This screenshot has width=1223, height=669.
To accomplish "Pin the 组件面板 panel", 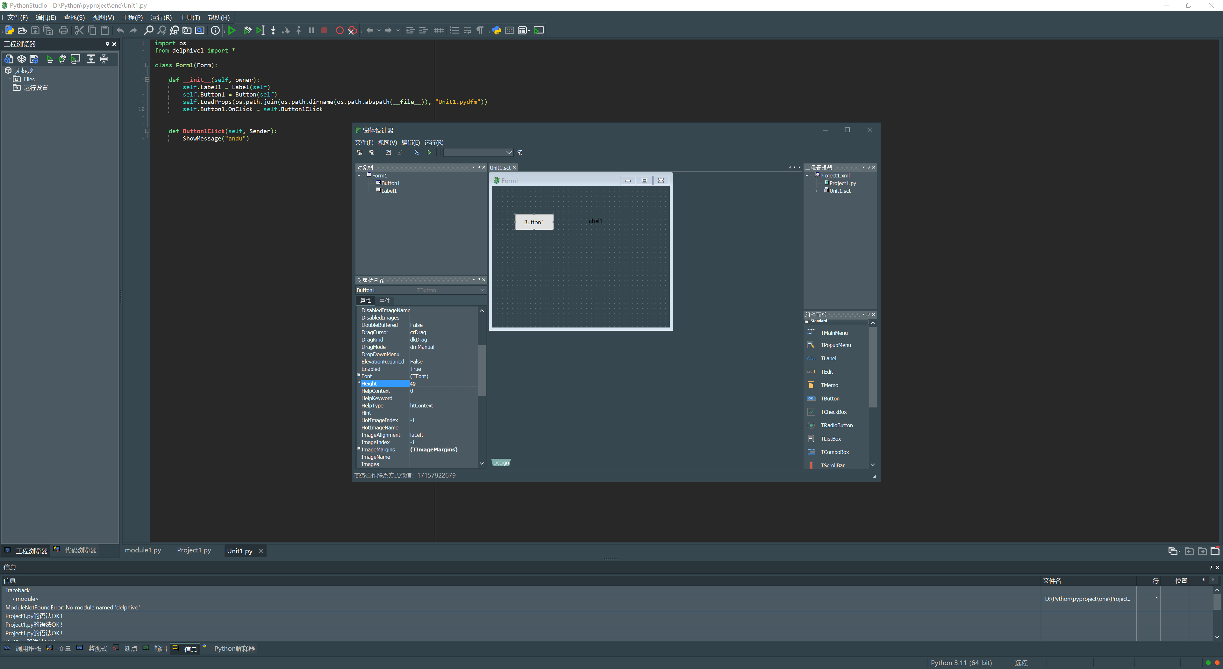I will 868,314.
